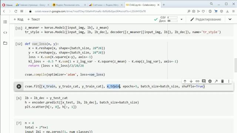This screenshot has height=133, width=237.
Task: Click the address bar URL
Action: coord(90,11)
